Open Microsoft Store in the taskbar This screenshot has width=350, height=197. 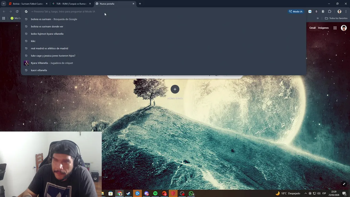pyautogui.click(x=111, y=193)
